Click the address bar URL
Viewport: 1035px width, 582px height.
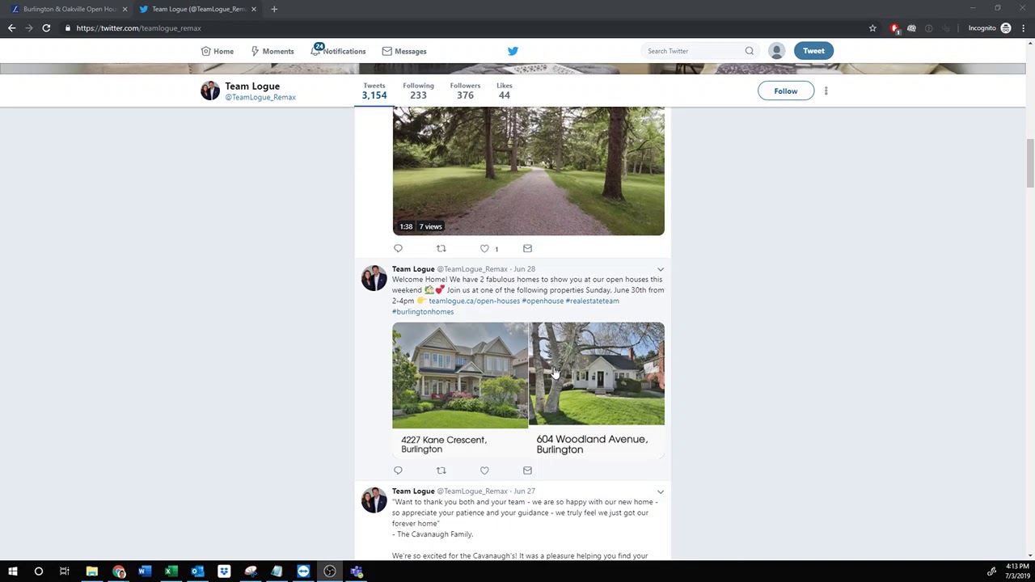138,28
